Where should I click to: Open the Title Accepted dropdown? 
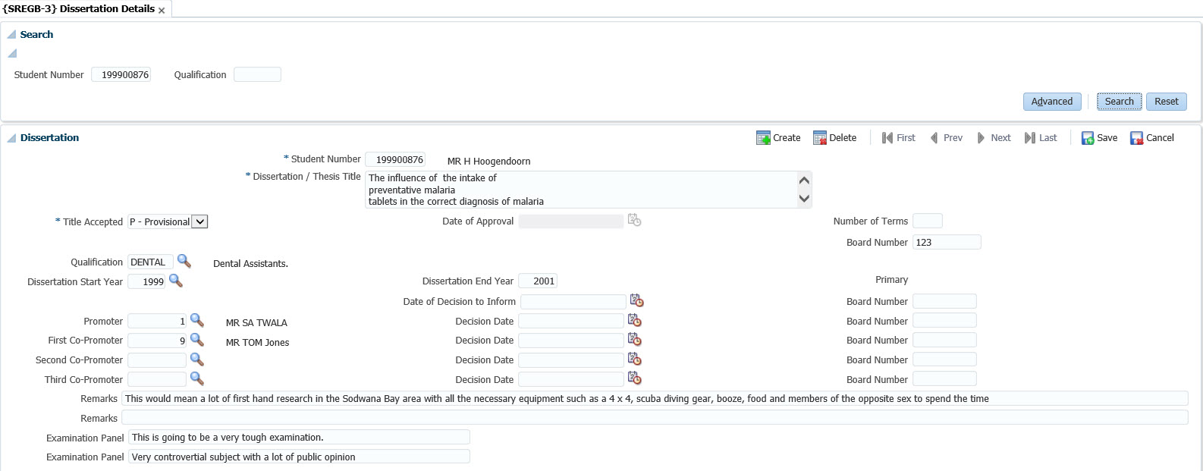pyautogui.click(x=199, y=221)
